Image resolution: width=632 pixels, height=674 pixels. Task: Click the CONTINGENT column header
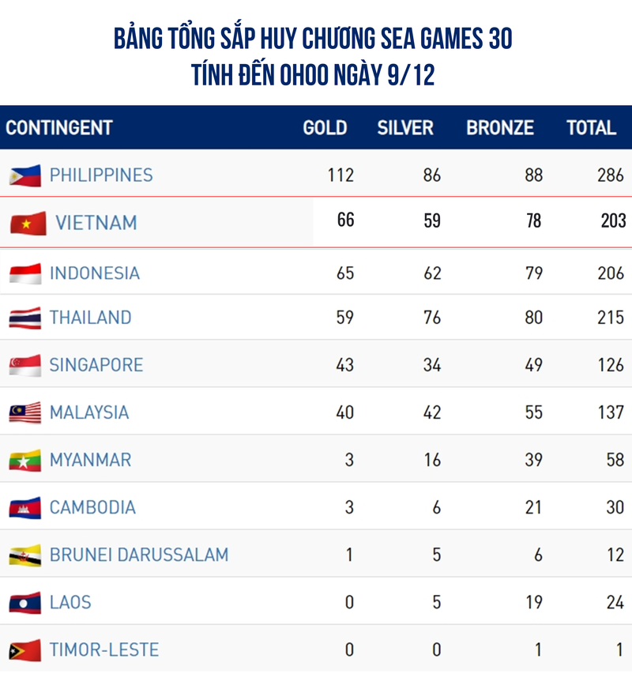click(59, 128)
